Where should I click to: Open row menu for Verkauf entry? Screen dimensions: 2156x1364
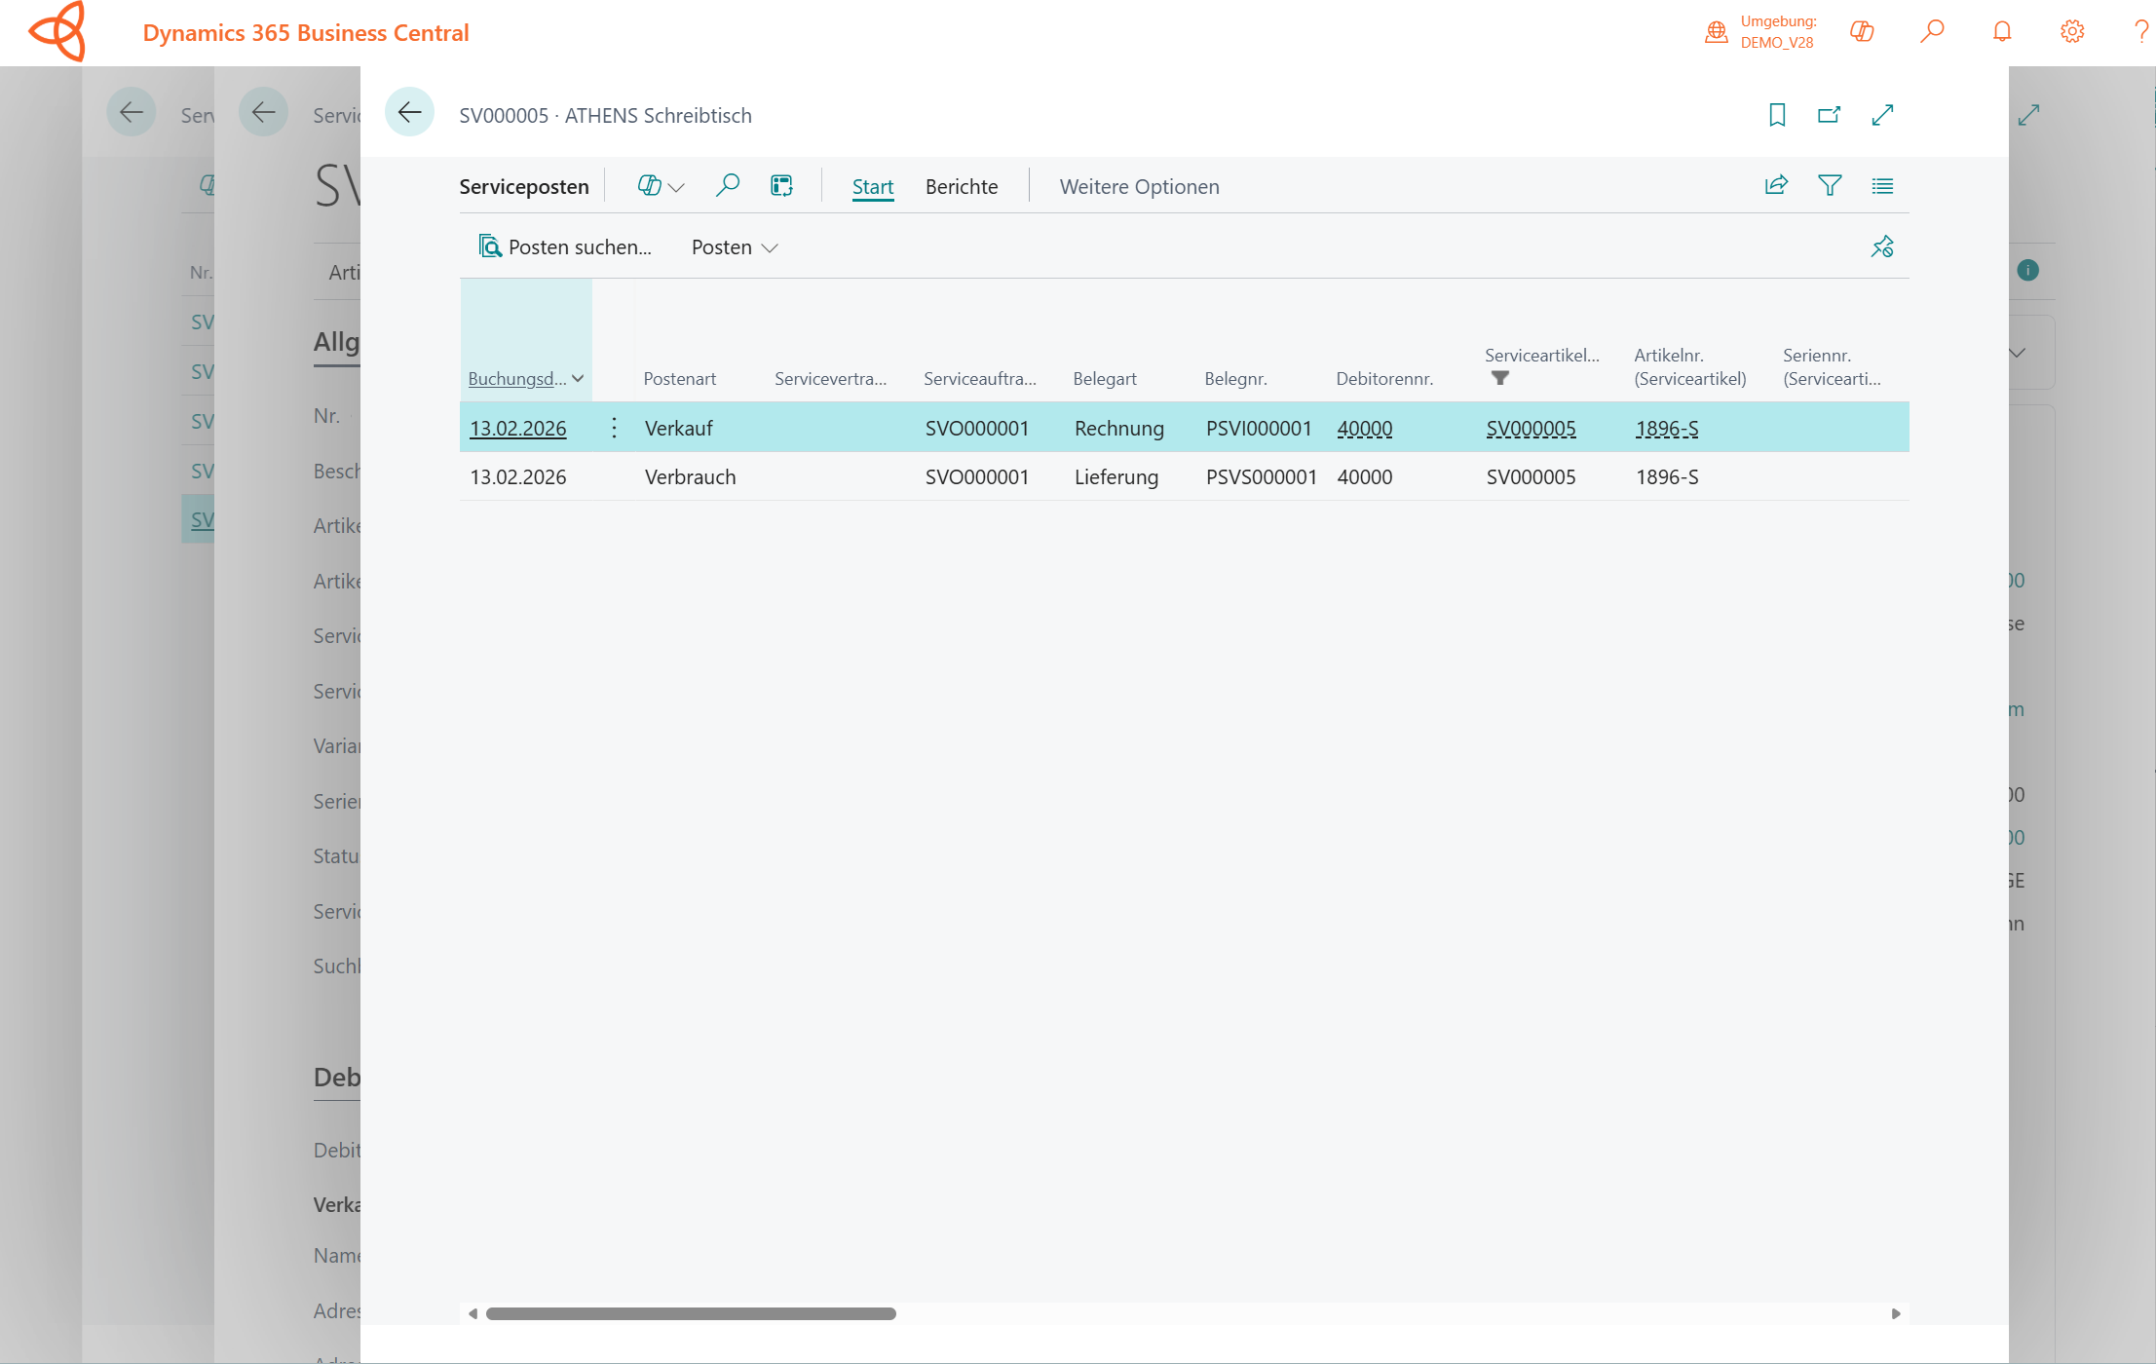pos(614,428)
